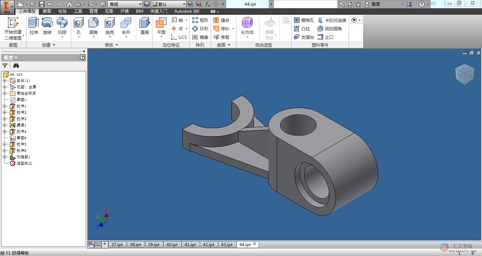
Task: Open the 三维模型 ribbon tab
Action: point(27,11)
